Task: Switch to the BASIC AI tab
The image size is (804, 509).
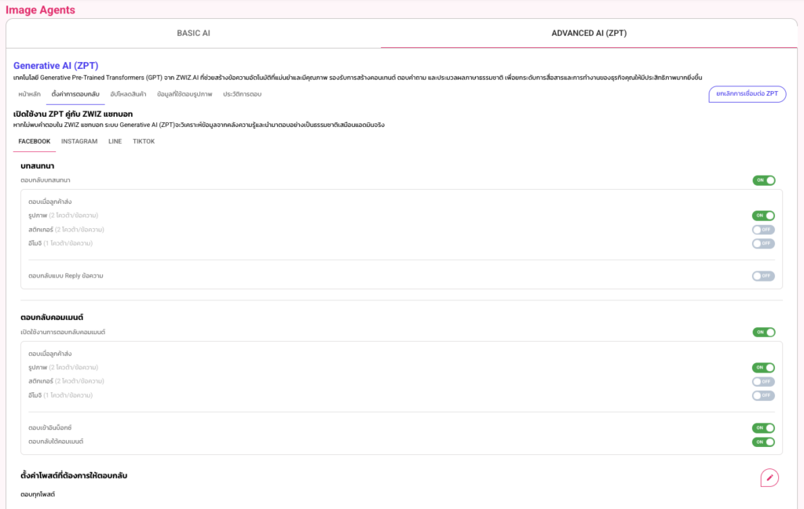Action: tap(193, 33)
